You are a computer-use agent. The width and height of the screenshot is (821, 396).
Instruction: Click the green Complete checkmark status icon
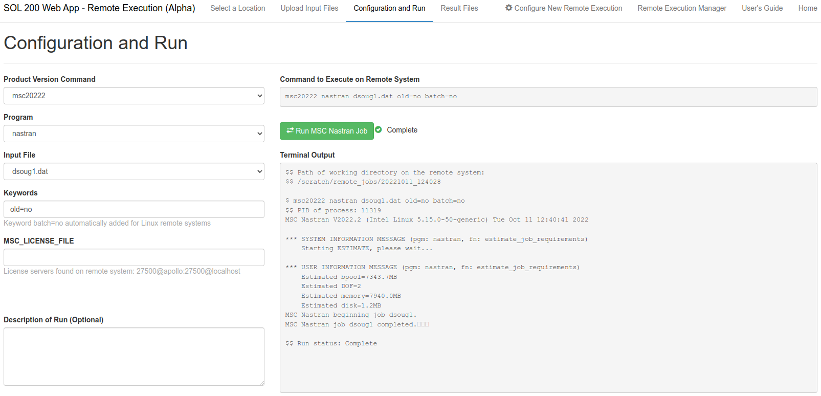(x=379, y=130)
